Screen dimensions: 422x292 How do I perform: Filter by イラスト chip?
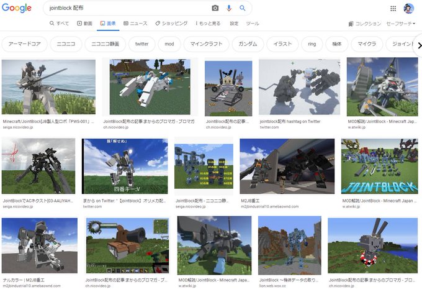(282, 44)
